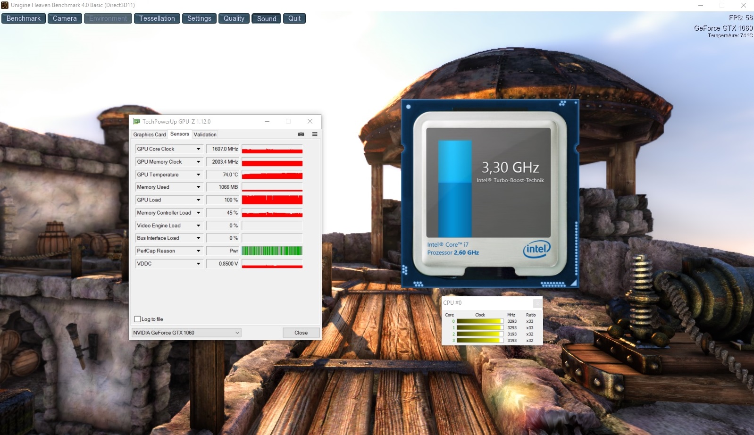Open the Quality menu
This screenshot has height=435, width=754.
234,18
